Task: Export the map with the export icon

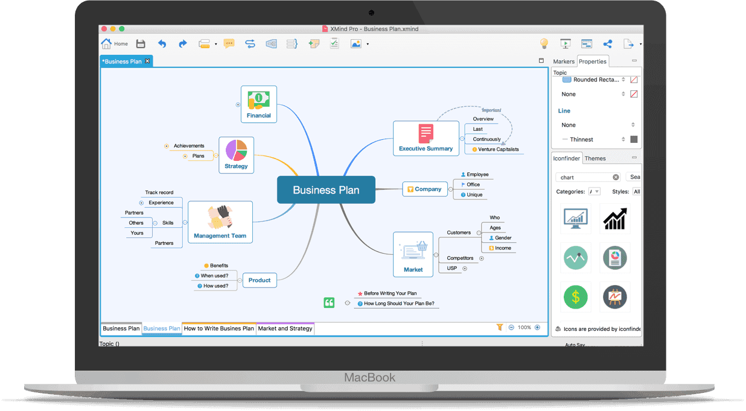Action: (x=629, y=43)
